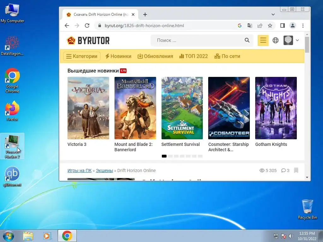
Task: Reload the current page
Action: 87,26
